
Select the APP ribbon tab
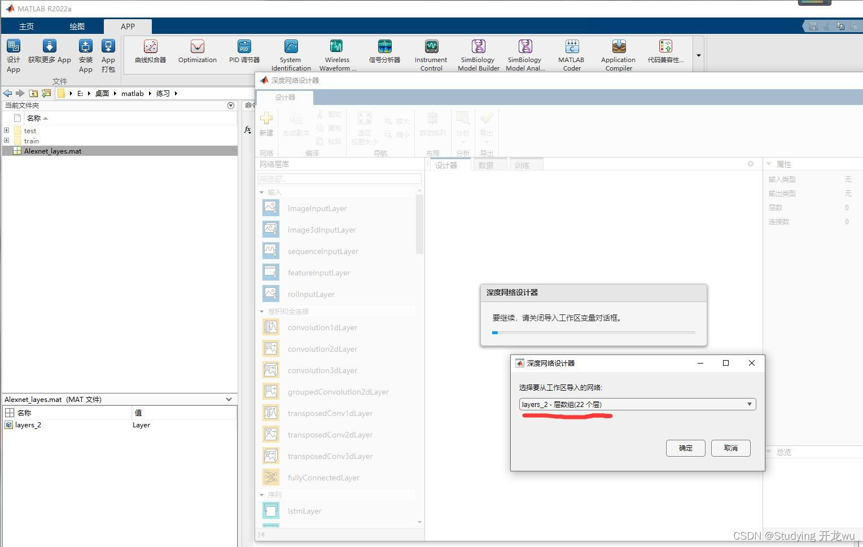[x=128, y=27]
